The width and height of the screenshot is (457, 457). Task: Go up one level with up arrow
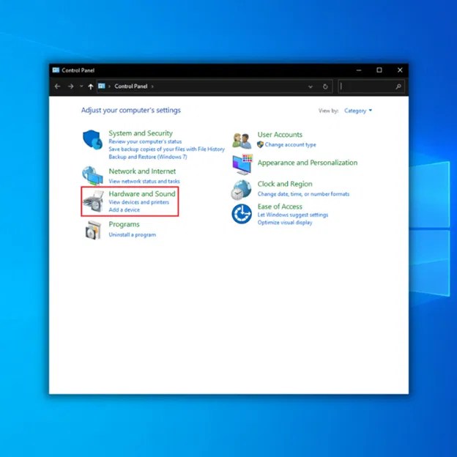click(x=91, y=86)
